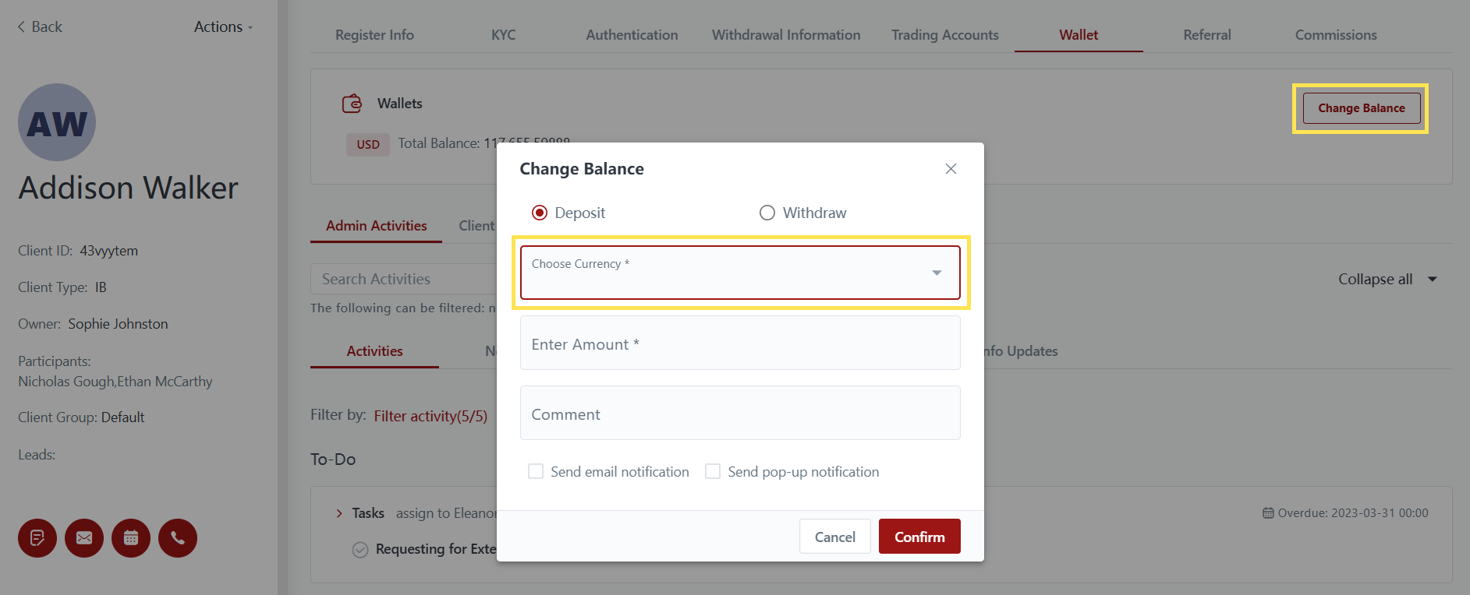1470x595 pixels.
Task: Open the Choose Currency dropdown
Action: 739,273
